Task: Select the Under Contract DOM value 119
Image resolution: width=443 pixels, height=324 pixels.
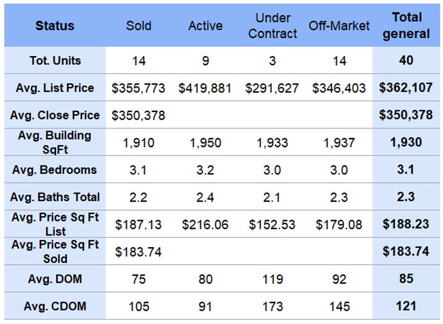Action: pyautogui.click(x=272, y=280)
